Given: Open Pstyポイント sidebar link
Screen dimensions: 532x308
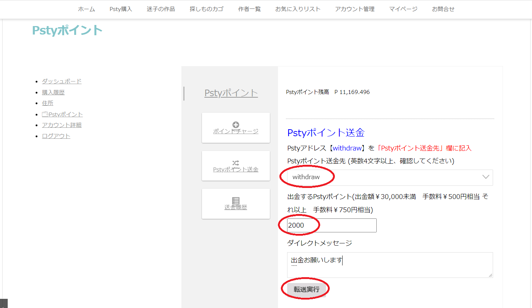Looking at the screenshot, I should point(66,115).
